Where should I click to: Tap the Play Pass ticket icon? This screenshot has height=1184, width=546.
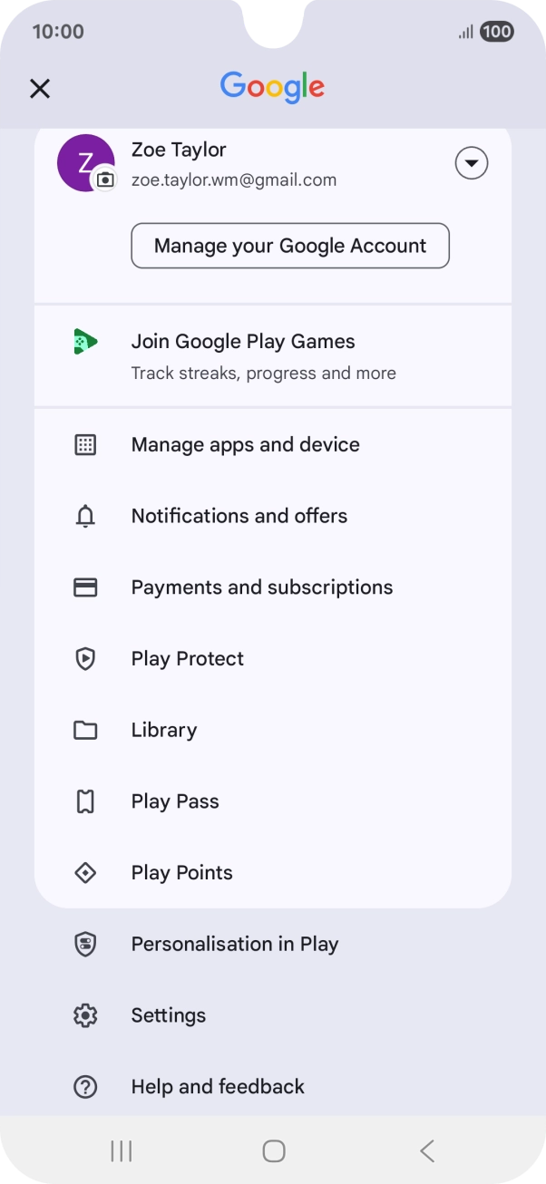pos(85,801)
